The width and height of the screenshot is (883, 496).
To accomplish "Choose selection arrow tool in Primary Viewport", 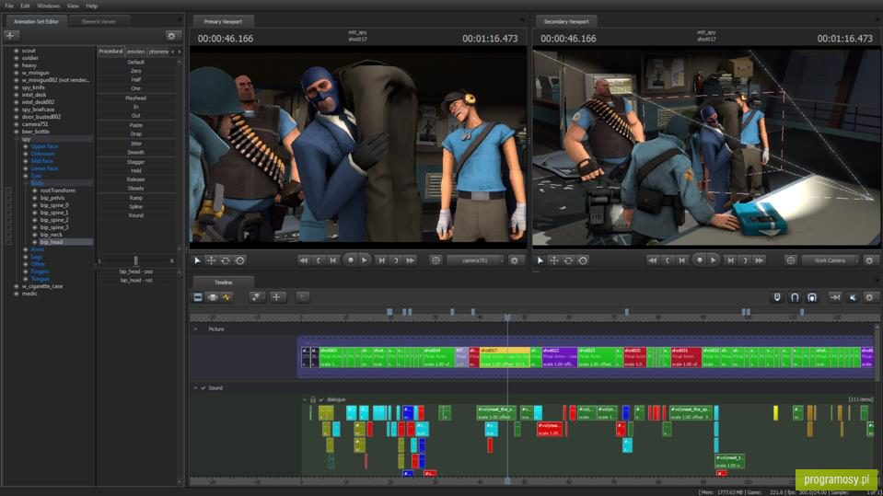I will (x=197, y=260).
